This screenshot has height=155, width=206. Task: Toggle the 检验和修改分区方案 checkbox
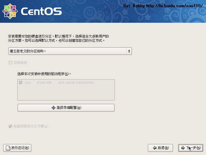[10, 126]
